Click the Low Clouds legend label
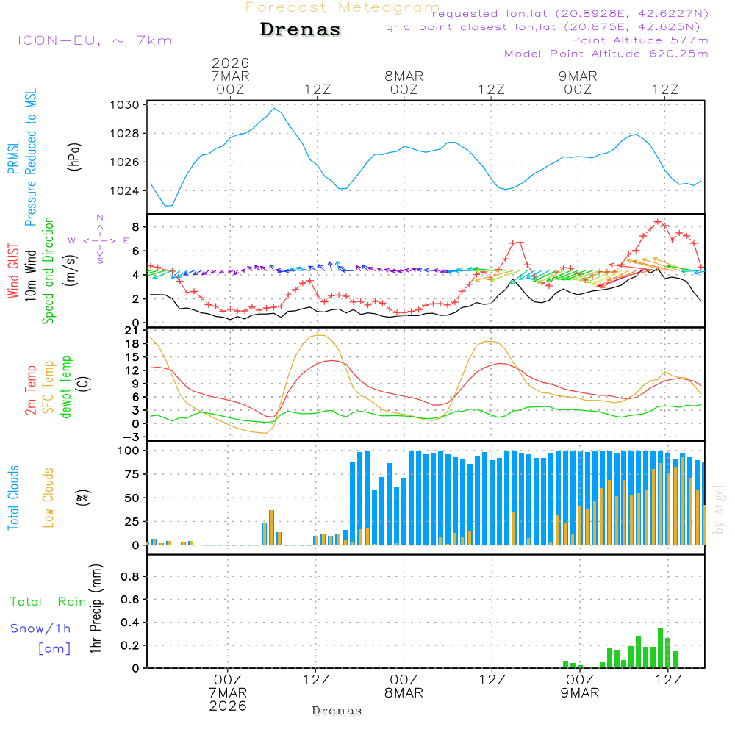Image resolution: width=735 pixels, height=735 pixels. click(x=49, y=498)
